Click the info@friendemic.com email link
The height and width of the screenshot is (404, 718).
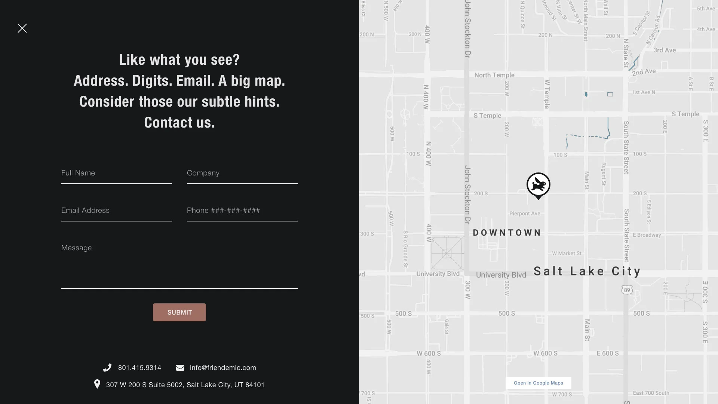[x=223, y=368]
